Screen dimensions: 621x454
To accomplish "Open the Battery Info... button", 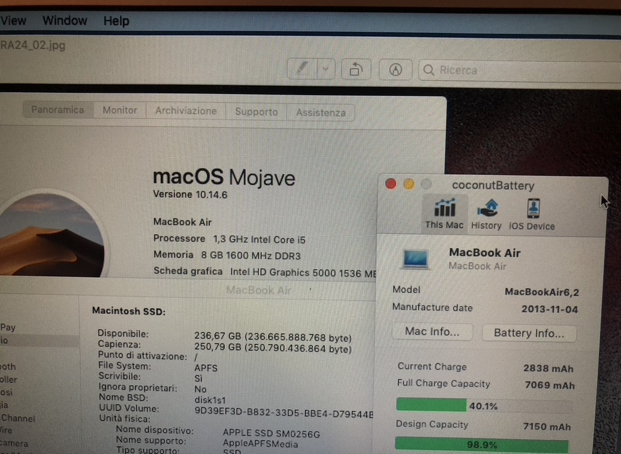I will [529, 333].
